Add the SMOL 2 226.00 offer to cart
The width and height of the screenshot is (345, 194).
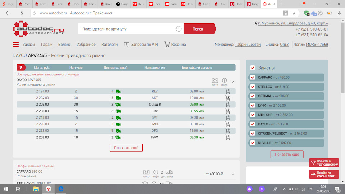[x=228, y=124]
